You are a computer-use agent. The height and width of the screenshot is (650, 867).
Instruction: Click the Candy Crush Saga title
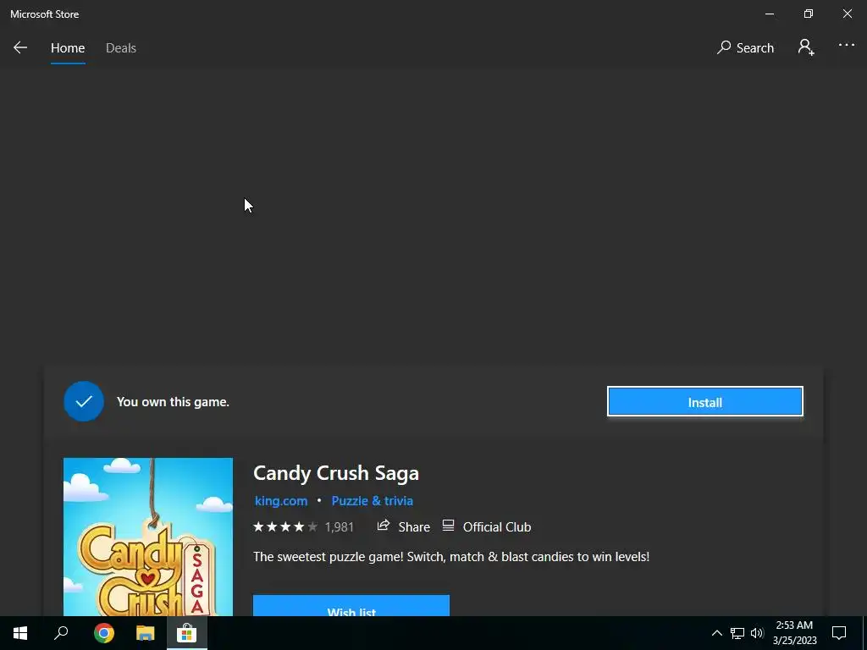point(336,473)
